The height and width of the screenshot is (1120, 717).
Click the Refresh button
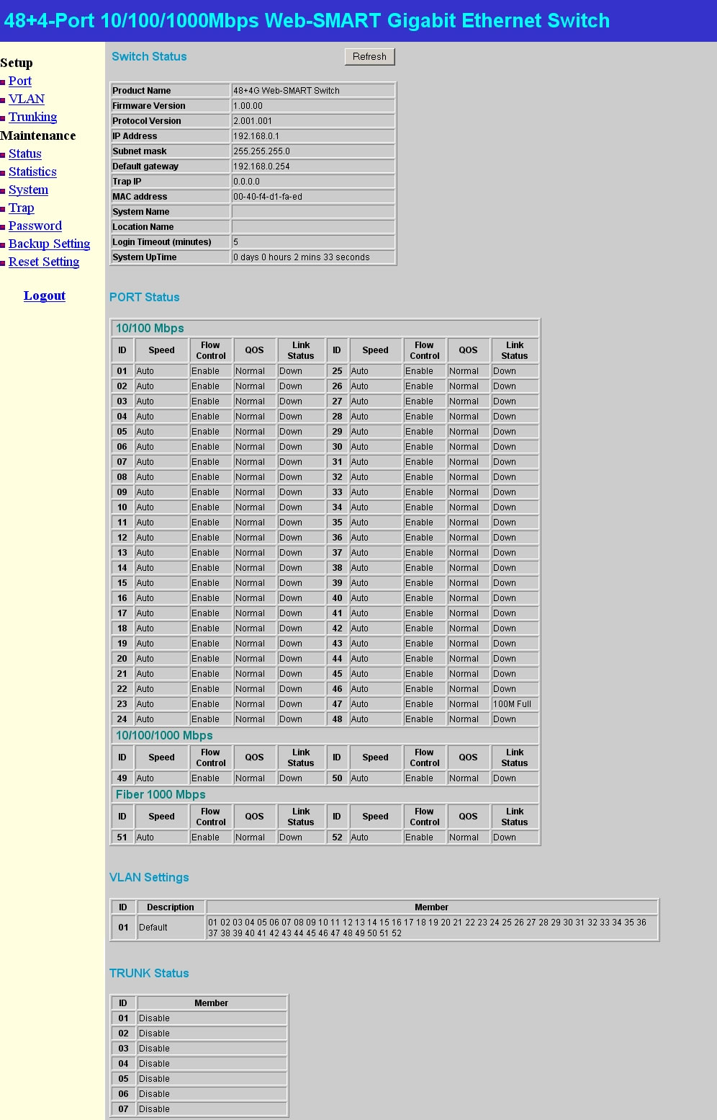coord(369,56)
